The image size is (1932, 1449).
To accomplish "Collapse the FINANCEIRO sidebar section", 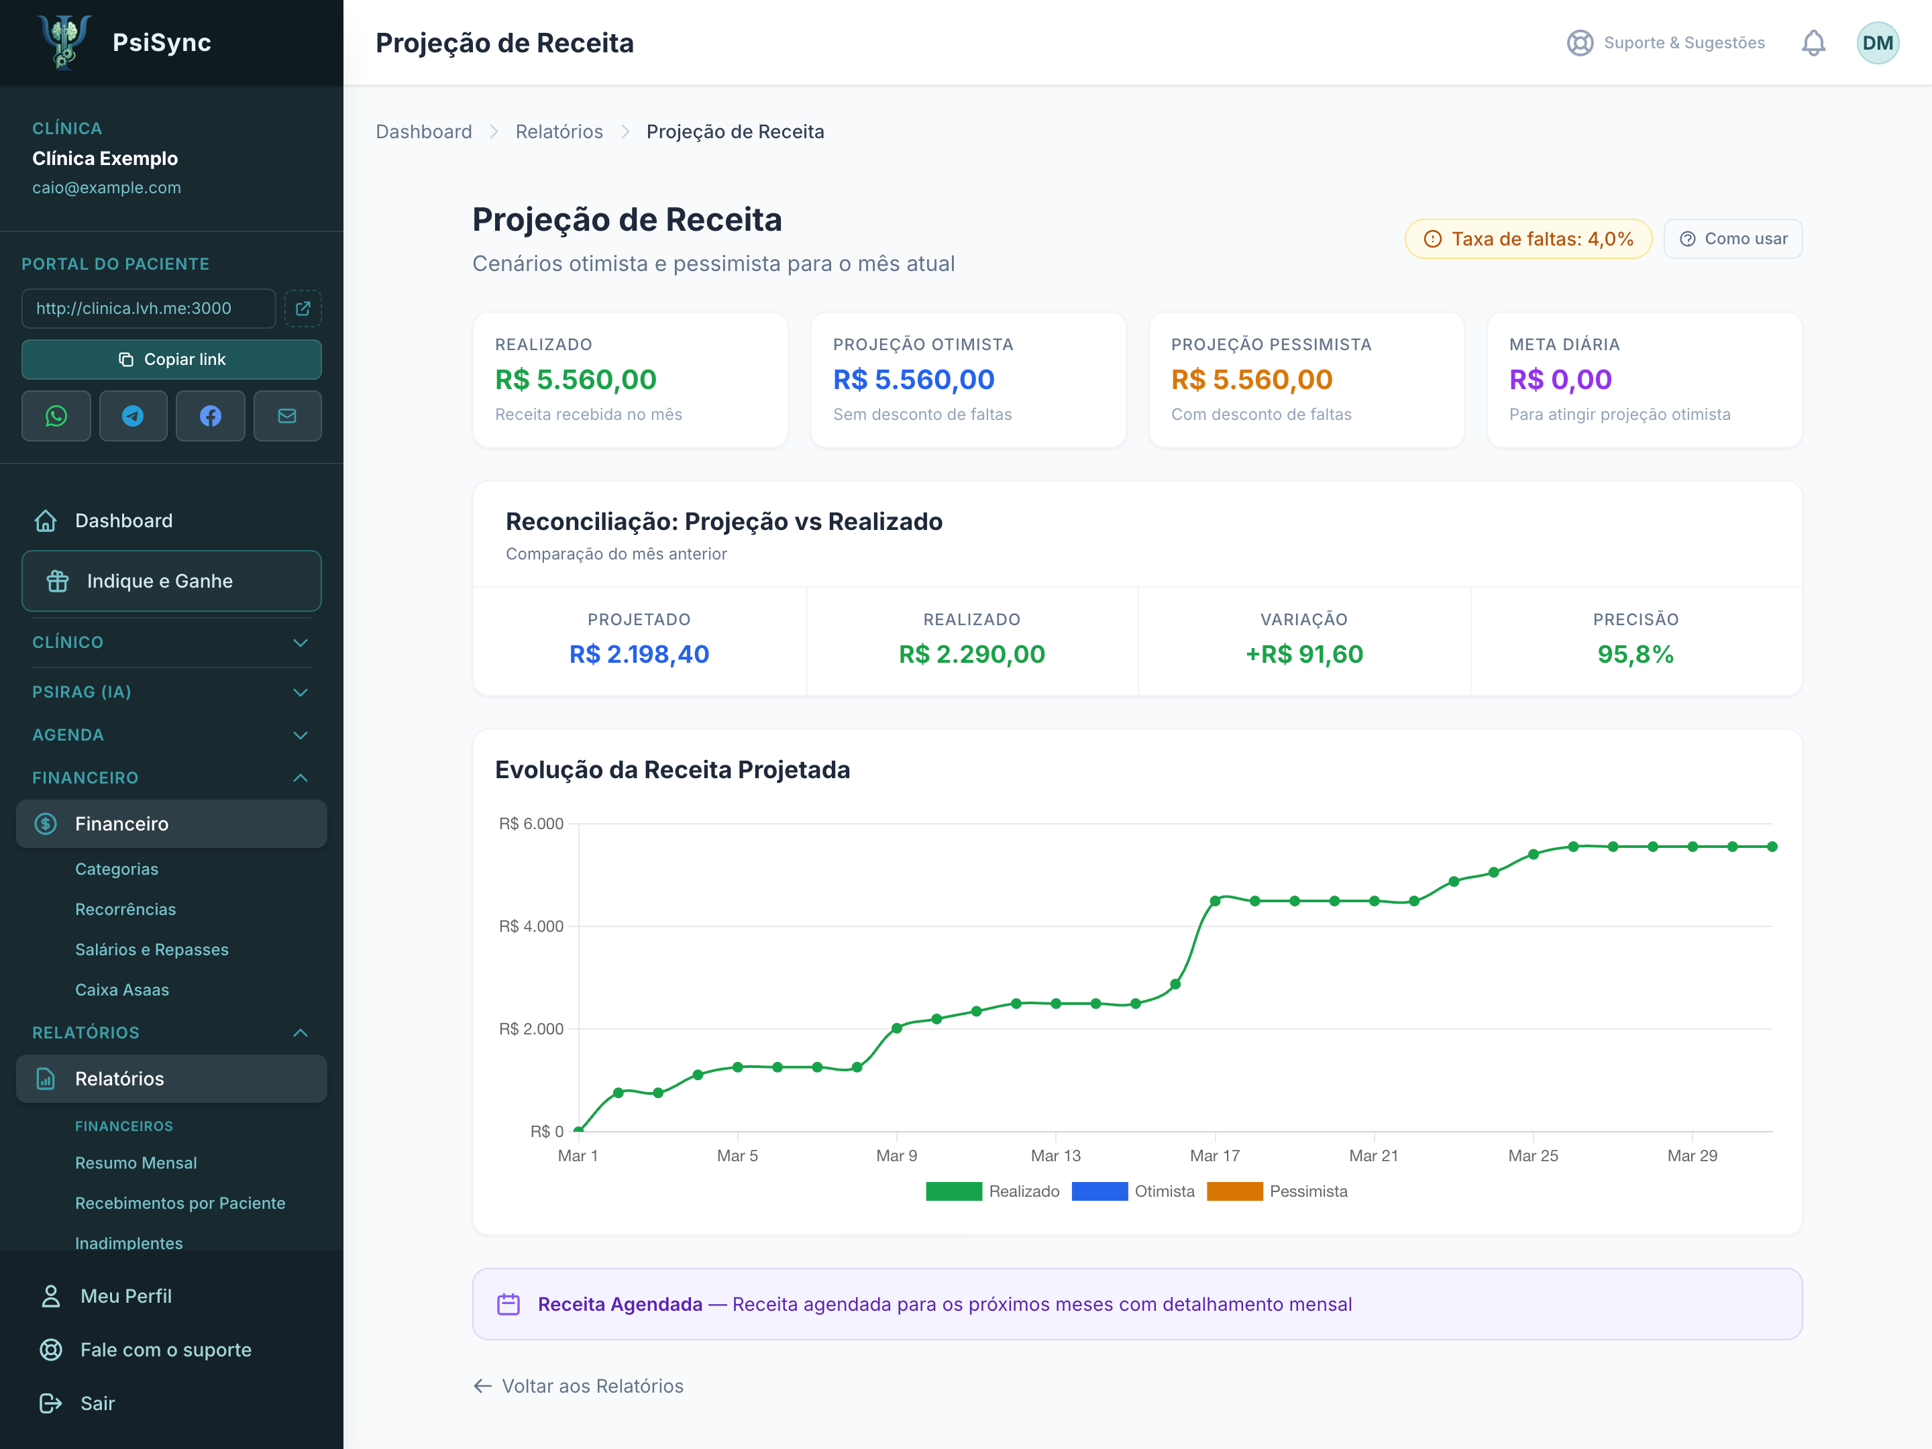I will point(171,777).
